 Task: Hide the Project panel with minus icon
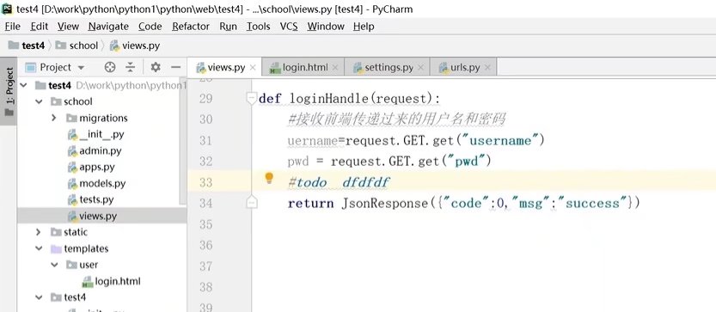click(176, 68)
